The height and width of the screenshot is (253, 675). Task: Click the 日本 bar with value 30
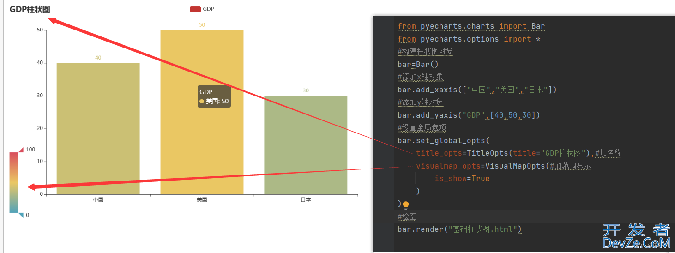point(306,145)
